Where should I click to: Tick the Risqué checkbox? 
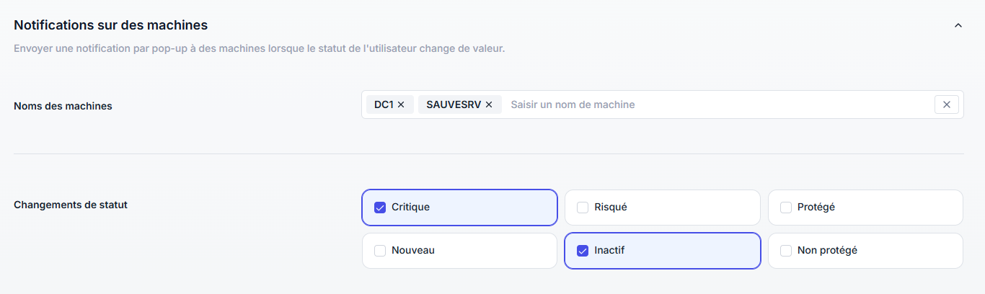coord(583,208)
